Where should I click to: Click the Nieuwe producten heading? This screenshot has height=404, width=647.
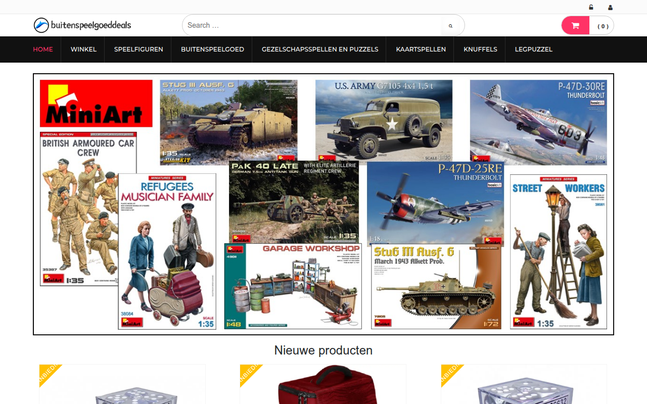click(x=323, y=350)
